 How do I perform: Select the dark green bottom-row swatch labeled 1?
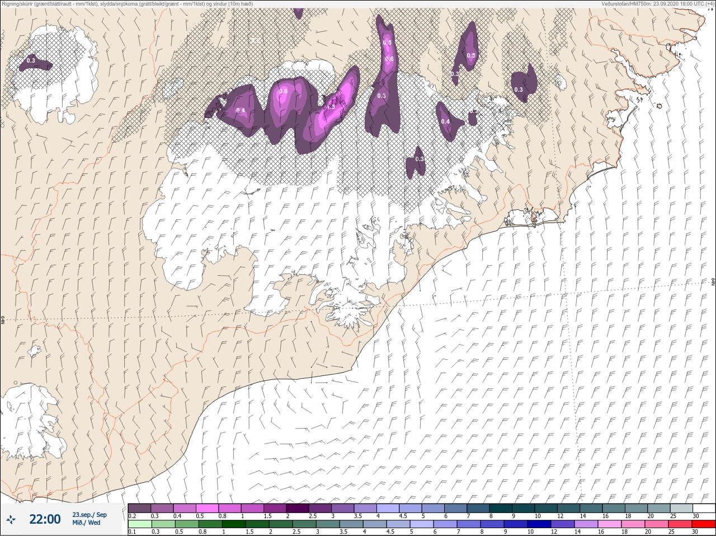click(233, 524)
